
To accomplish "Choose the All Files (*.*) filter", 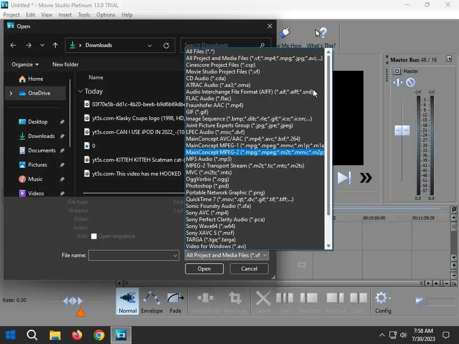I will pyautogui.click(x=255, y=52).
